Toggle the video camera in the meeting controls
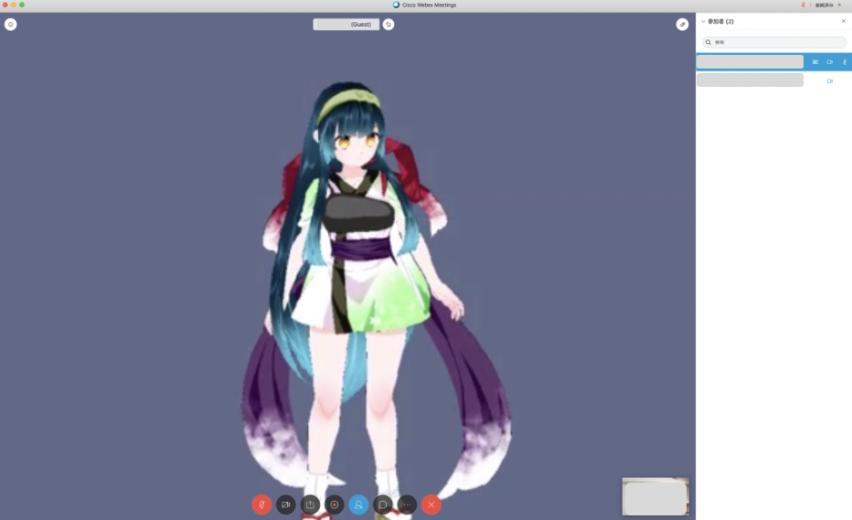Viewport: 852px width, 520px height. pyautogui.click(x=286, y=504)
